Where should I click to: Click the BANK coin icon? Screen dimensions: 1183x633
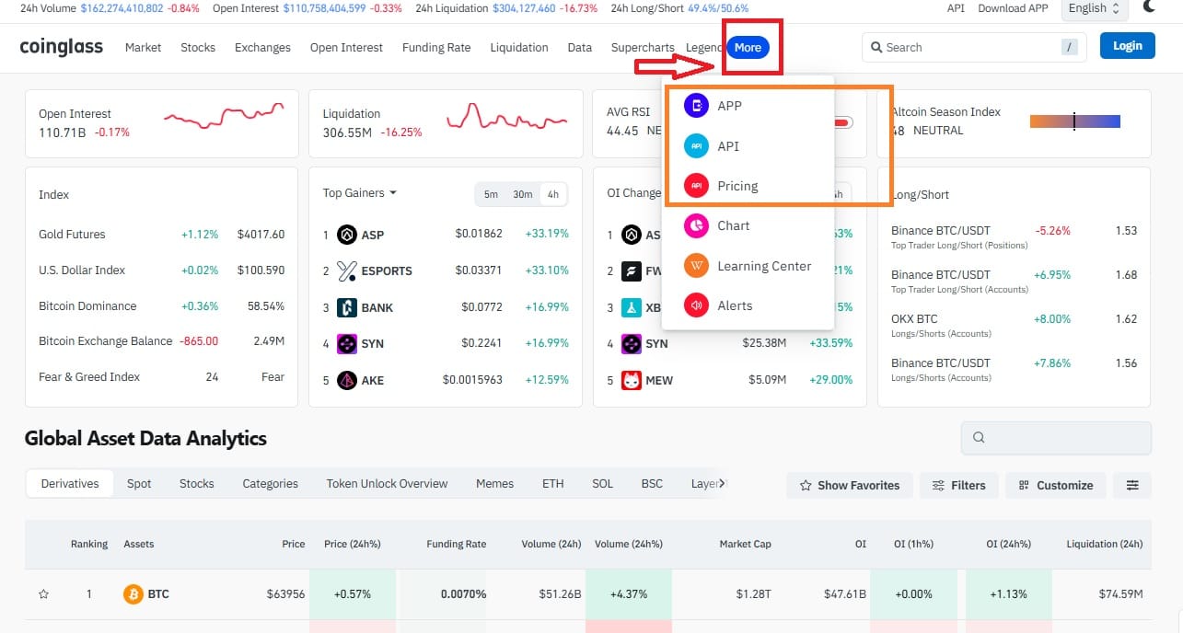pos(347,307)
